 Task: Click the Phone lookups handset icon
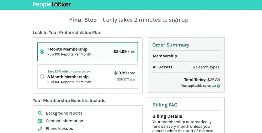coord(40,128)
